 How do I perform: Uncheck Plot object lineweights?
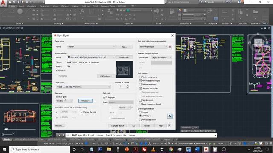(x=140, y=81)
